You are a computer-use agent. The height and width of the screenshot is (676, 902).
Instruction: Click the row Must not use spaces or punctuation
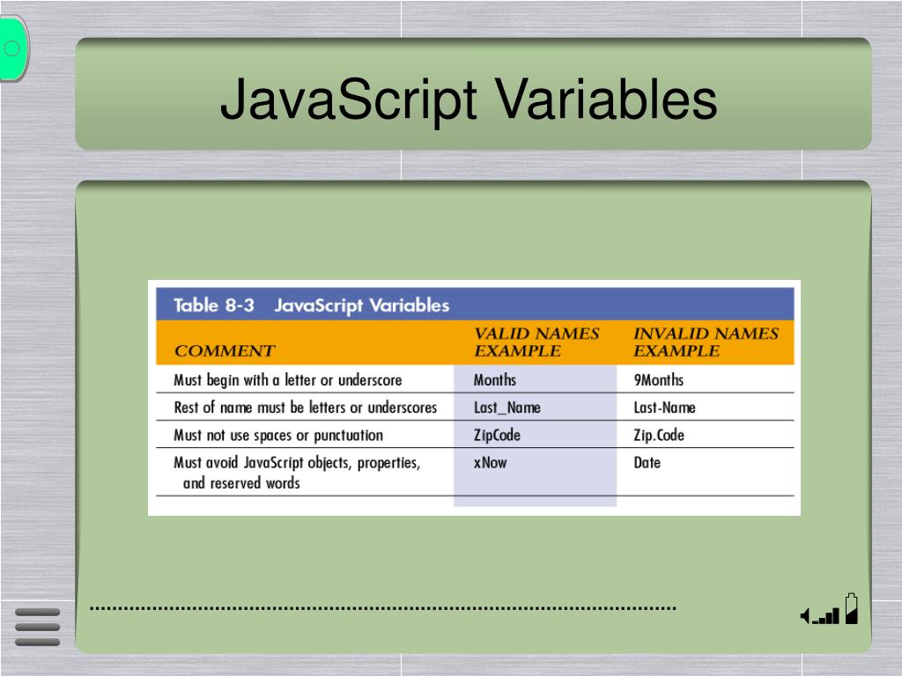[x=475, y=435]
